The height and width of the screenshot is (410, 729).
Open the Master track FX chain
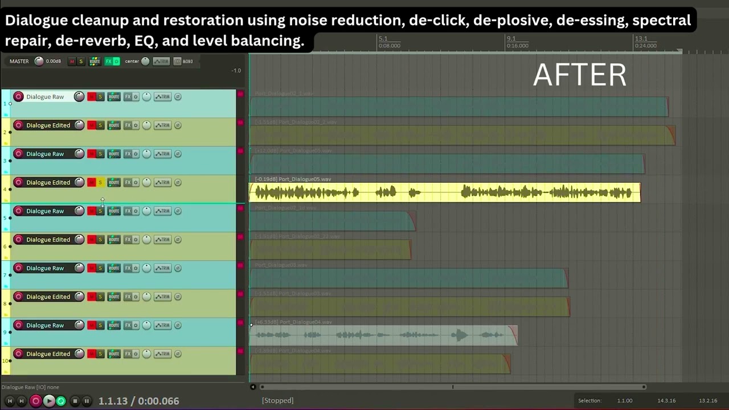[x=108, y=61]
